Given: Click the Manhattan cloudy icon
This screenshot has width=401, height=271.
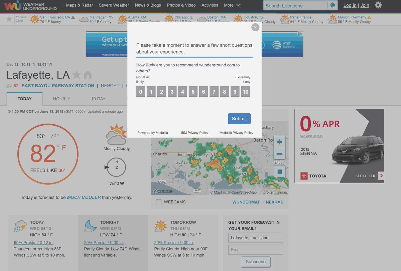Looking at the screenshot, I should [84, 19].
